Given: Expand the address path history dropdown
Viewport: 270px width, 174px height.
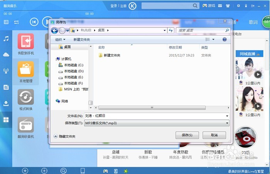Looking at the screenshot, I should 165,31.
